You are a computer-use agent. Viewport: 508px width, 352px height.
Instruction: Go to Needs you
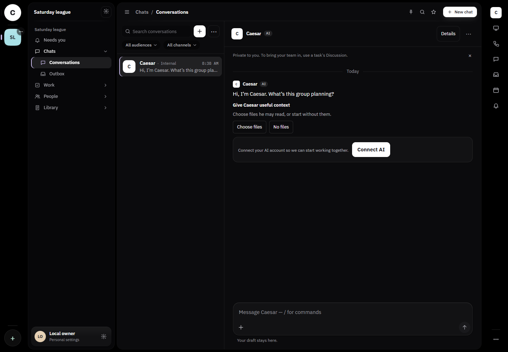[x=71, y=40]
